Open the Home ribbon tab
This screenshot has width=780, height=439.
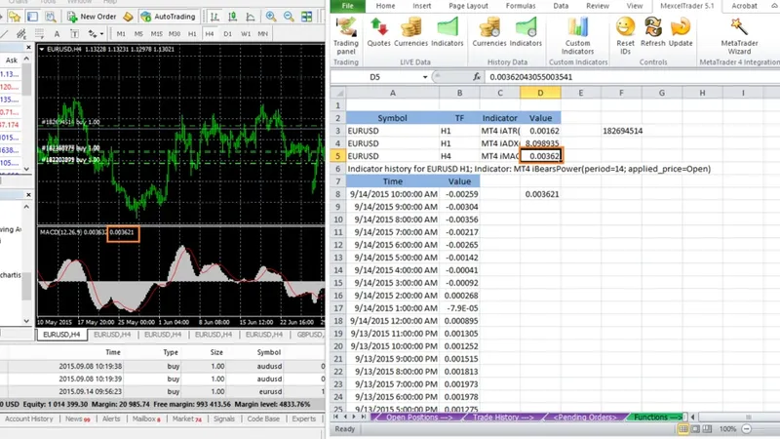point(385,6)
